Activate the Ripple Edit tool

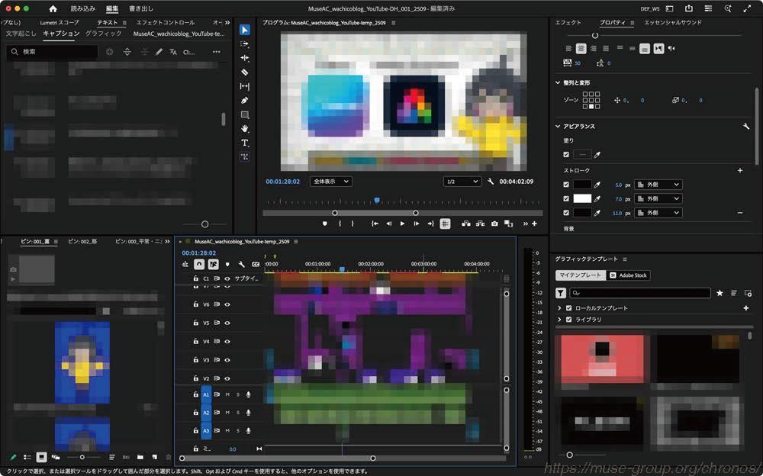coord(245,58)
